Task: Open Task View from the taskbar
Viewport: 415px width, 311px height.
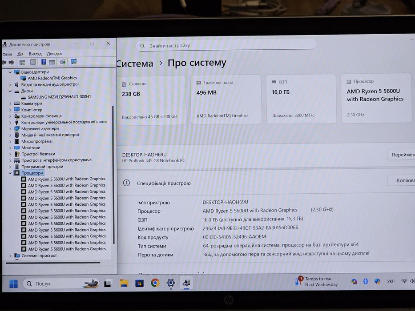Action: tap(108, 283)
